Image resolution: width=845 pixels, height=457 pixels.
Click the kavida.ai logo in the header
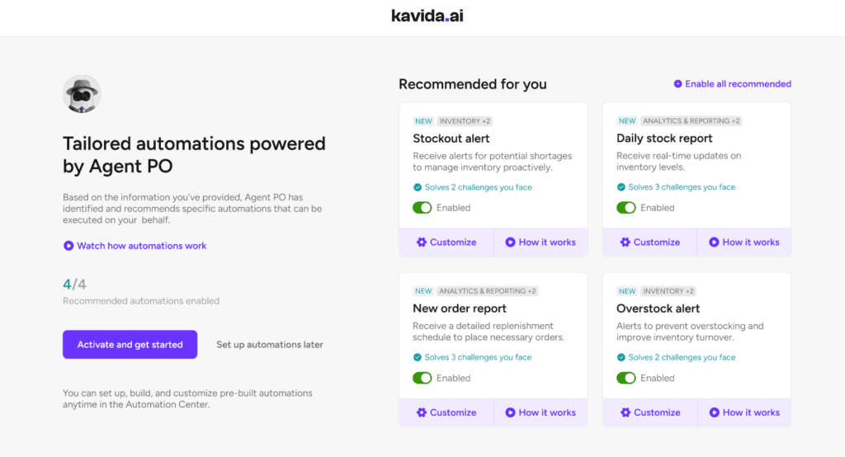(x=427, y=16)
